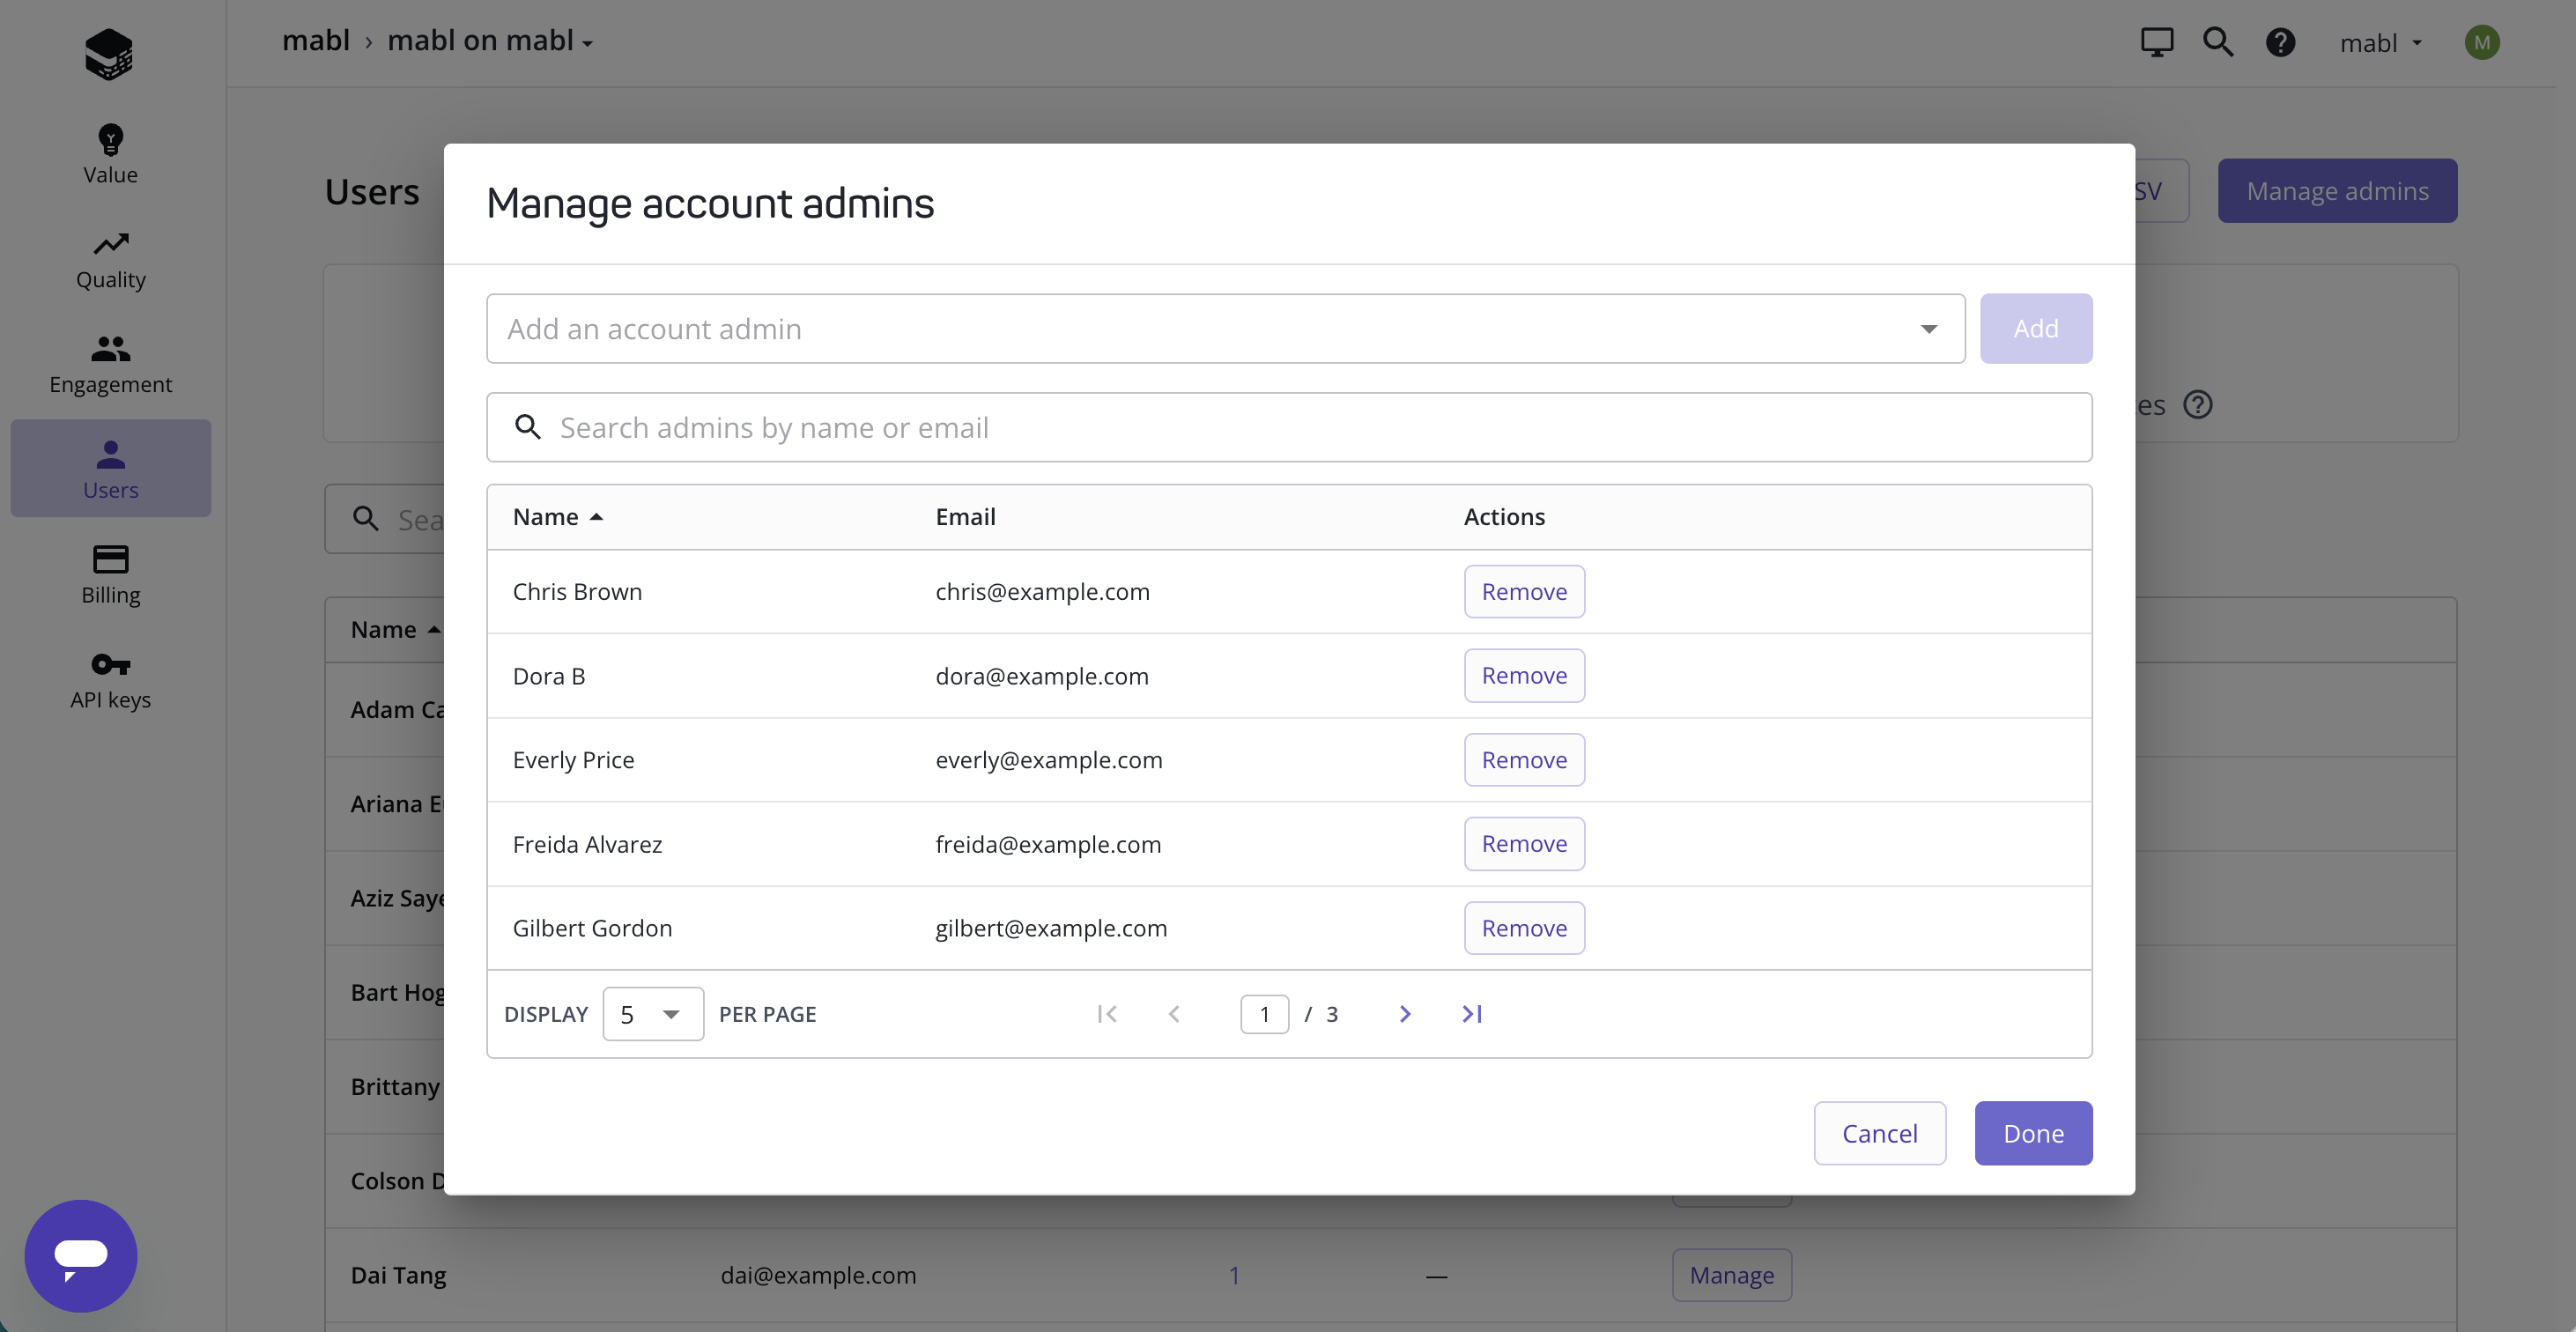Open the help question mark icon
This screenshot has width=2576, height=1332.
(2280, 42)
